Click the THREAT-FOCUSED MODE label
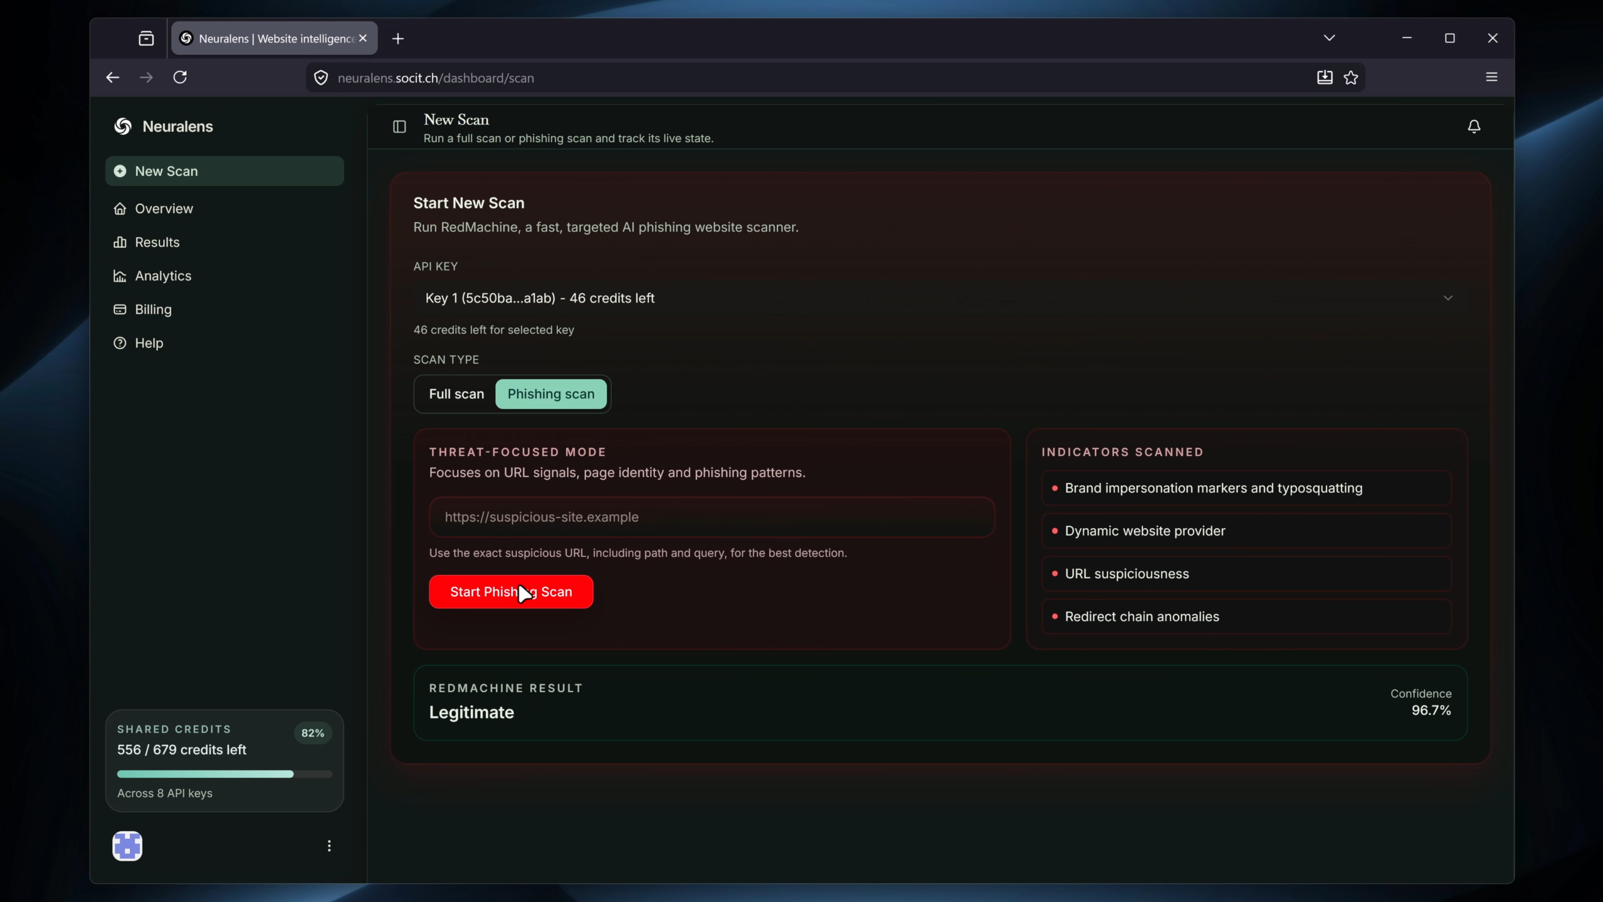This screenshot has width=1603, height=902. point(518,452)
